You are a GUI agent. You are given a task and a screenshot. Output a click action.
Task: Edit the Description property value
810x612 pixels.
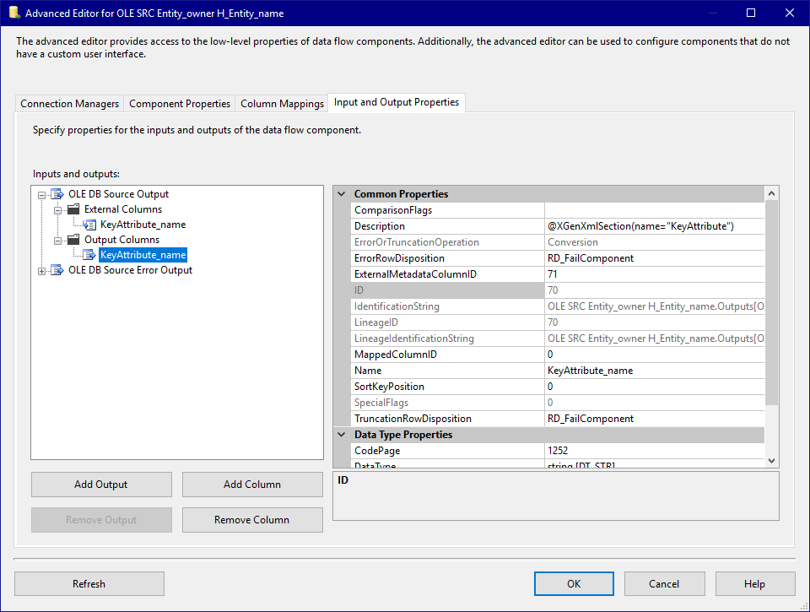[x=654, y=226]
